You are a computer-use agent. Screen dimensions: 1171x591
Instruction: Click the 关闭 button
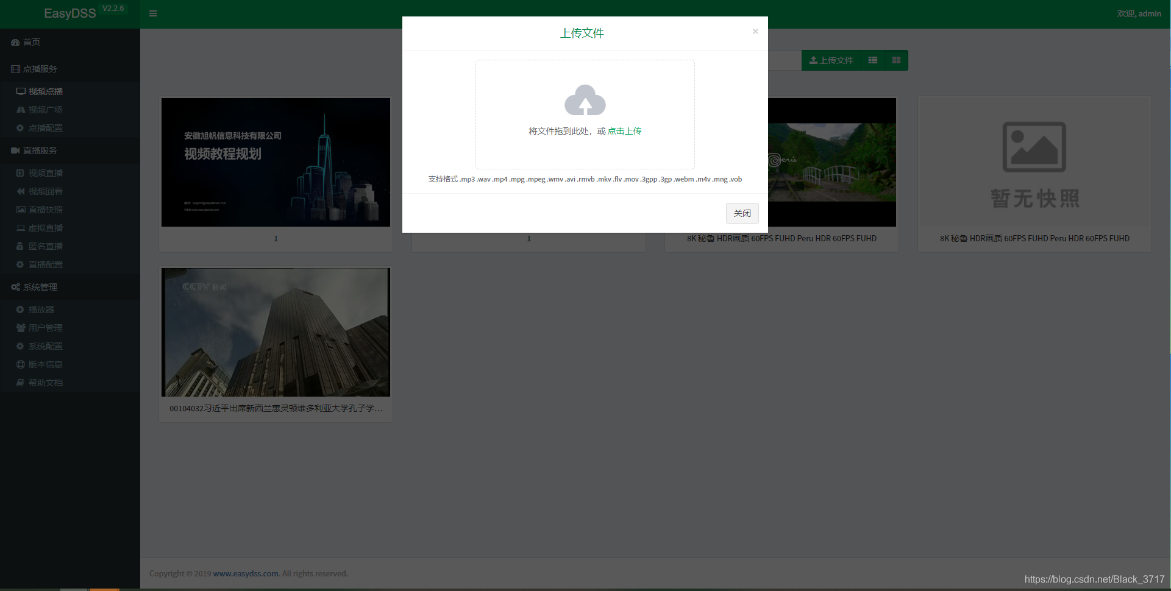coord(742,213)
